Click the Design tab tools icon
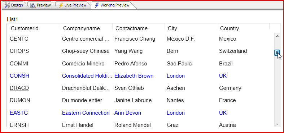This screenshot has width=284, height=133. [x=7, y=5]
